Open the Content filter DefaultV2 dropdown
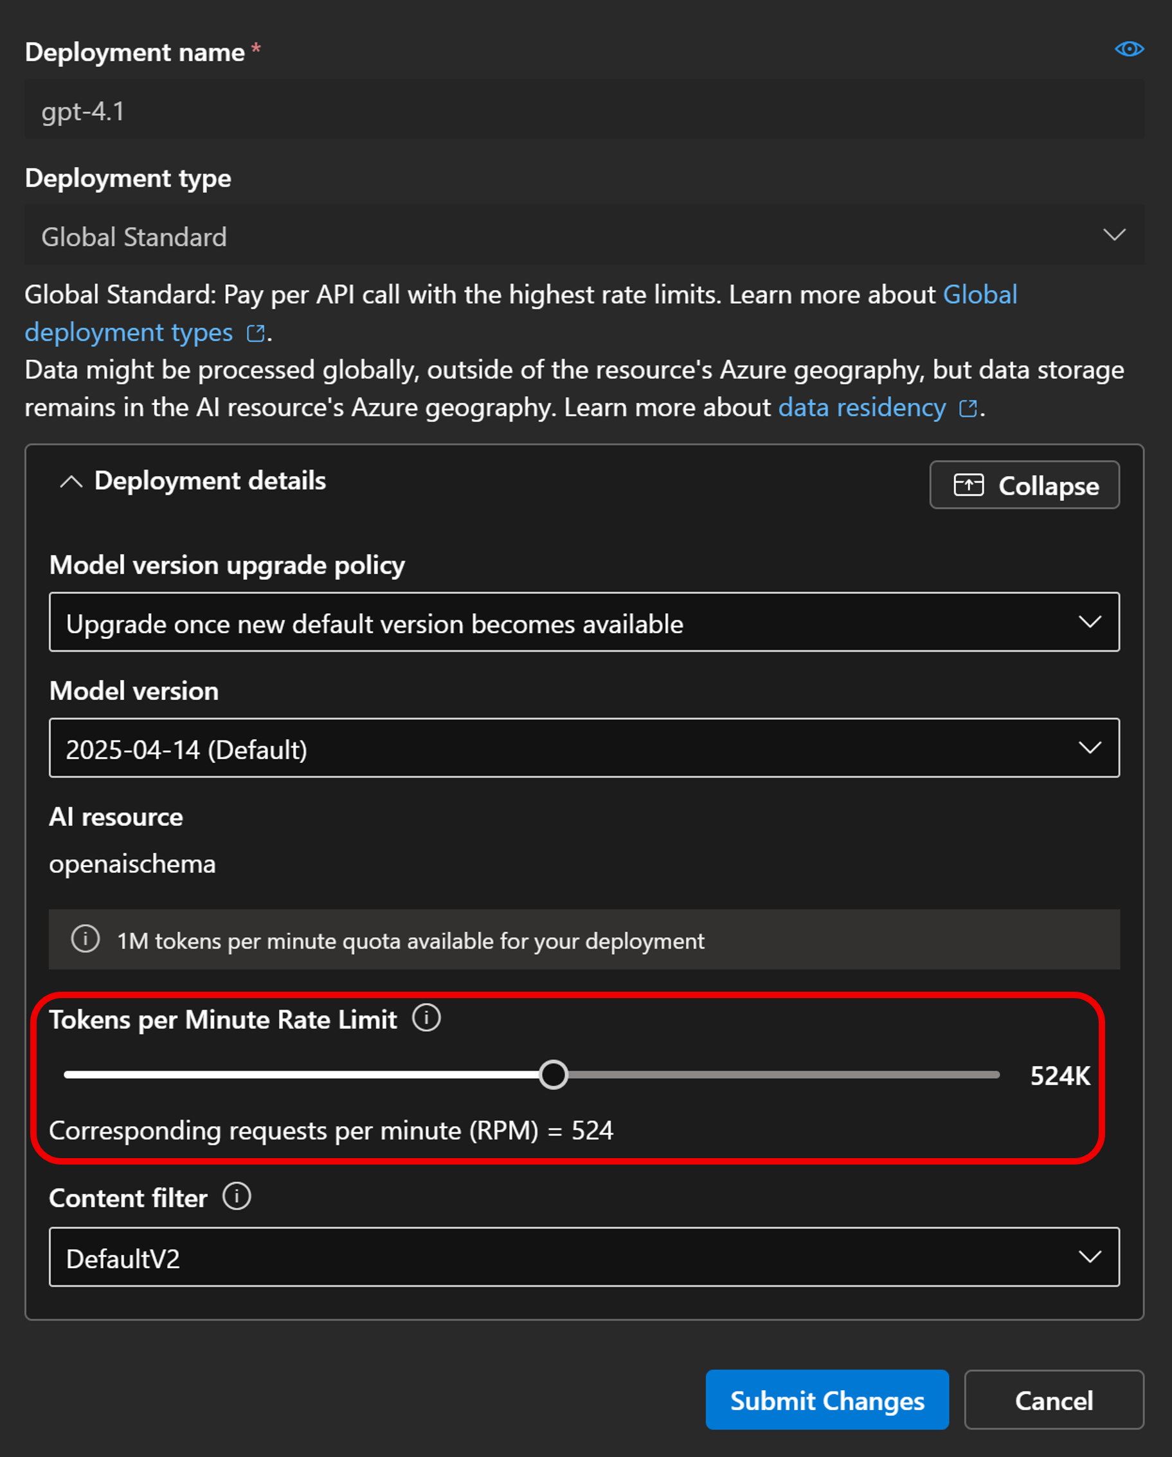This screenshot has height=1457, width=1172. click(x=584, y=1257)
